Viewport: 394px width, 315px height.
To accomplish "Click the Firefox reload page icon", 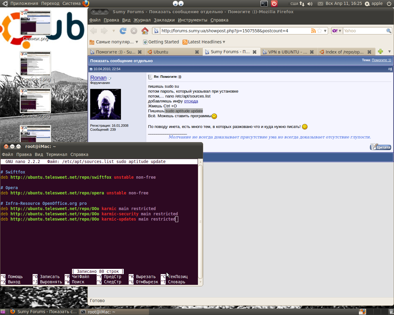I will point(123,31).
